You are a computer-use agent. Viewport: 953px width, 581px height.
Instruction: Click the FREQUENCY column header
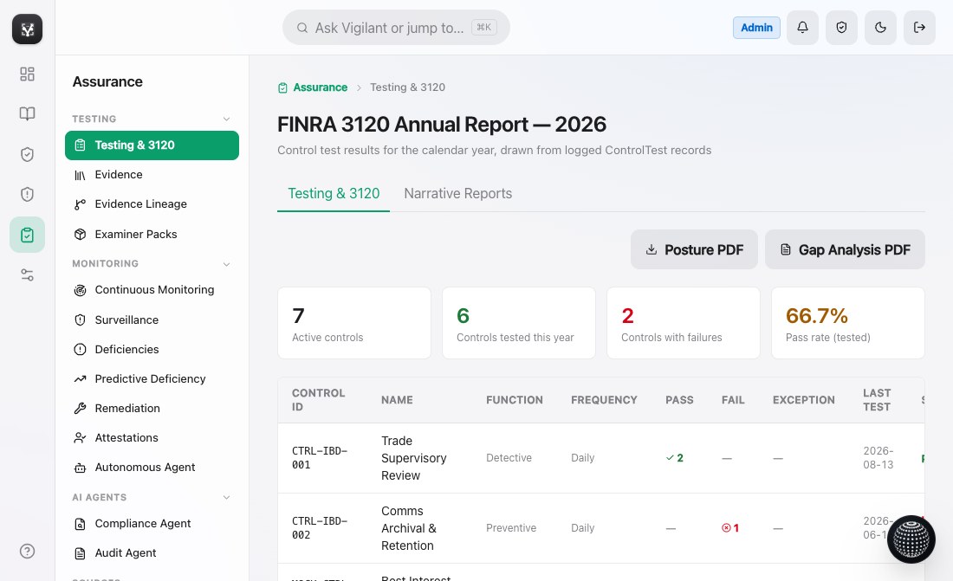click(x=604, y=400)
